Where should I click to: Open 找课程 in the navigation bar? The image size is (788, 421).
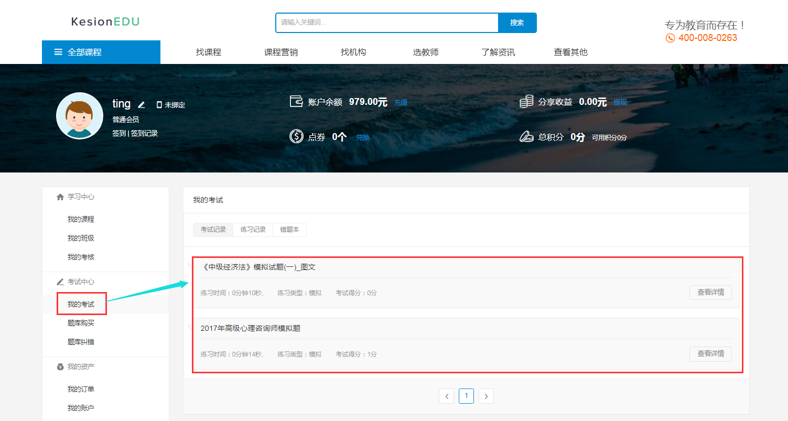209,52
